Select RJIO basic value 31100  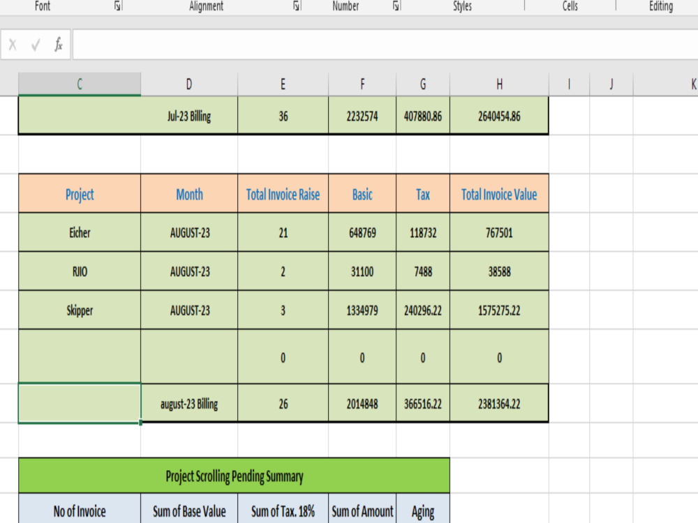(x=362, y=271)
